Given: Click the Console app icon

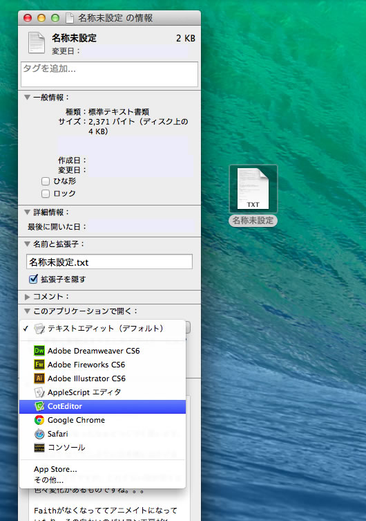Looking at the screenshot, I should [39, 448].
